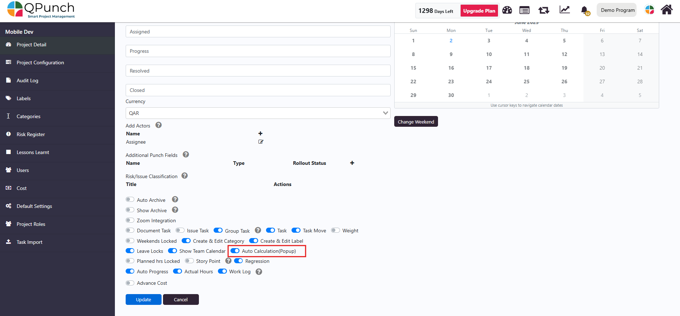
Task: Open Lessons Learnt in sidebar
Action: coord(57,152)
